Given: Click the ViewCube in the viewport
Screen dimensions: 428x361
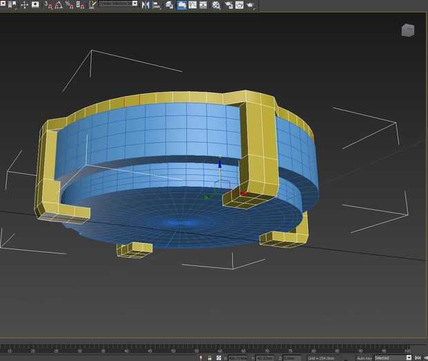Looking at the screenshot, I should pyautogui.click(x=407, y=30).
